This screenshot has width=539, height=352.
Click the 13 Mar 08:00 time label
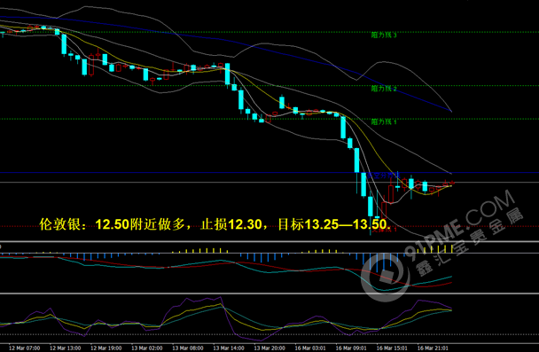point(188,348)
